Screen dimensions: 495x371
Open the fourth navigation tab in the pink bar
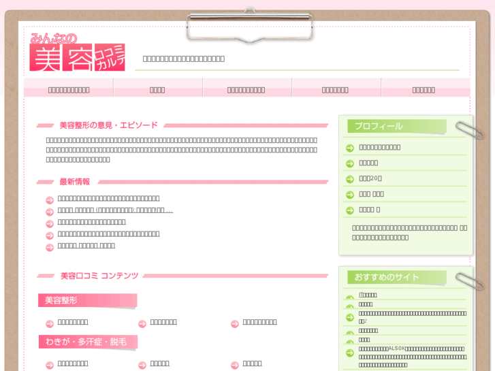pos(335,88)
